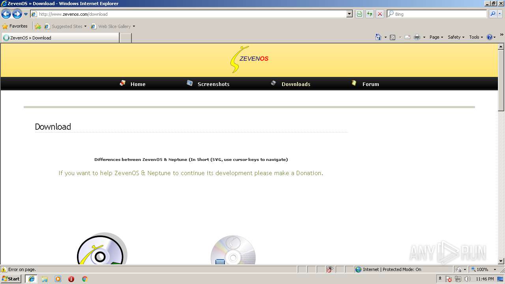Open a new blank tab
The width and height of the screenshot is (505, 284).
point(125,38)
